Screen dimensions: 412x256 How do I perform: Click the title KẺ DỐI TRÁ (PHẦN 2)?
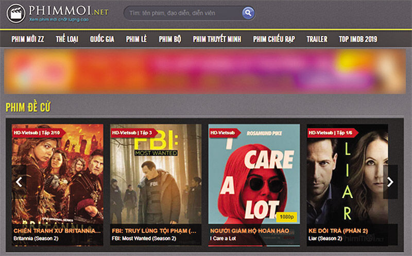pos(338,231)
